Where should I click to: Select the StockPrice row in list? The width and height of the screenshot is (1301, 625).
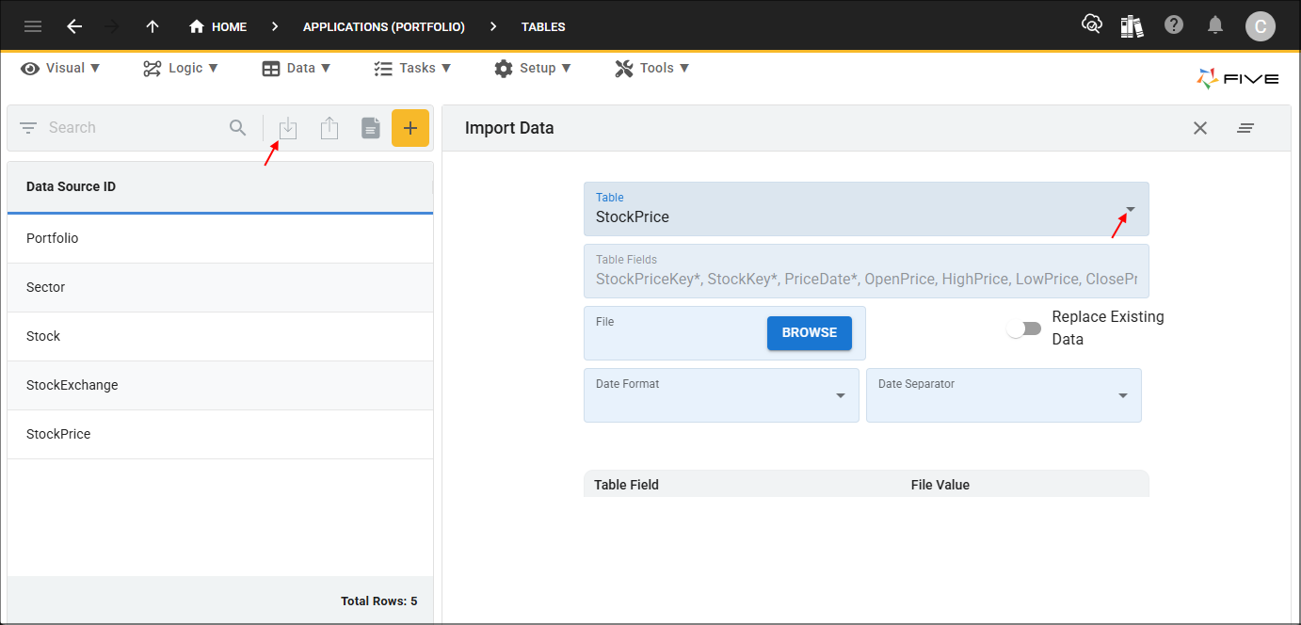click(220, 434)
